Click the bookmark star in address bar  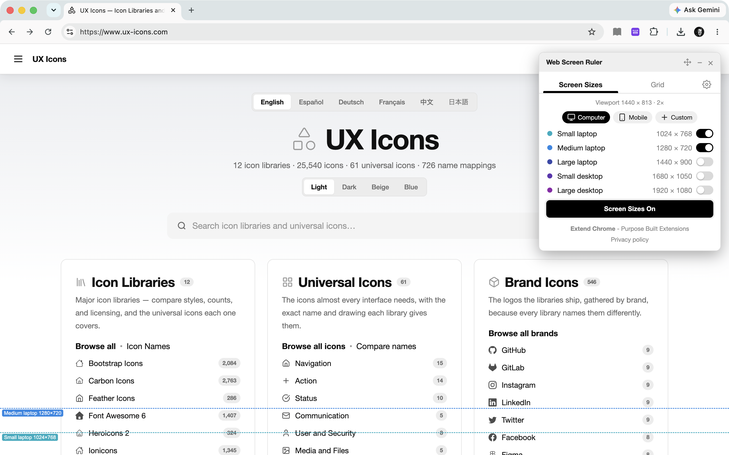point(592,32)
